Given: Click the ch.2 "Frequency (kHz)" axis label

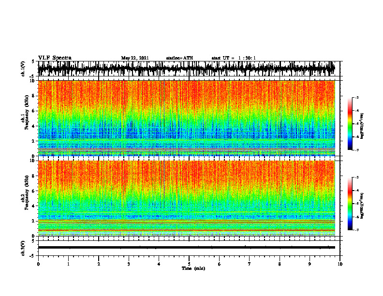Looking at the screenshot, I should pyautogui.click(x=27, y=192).
